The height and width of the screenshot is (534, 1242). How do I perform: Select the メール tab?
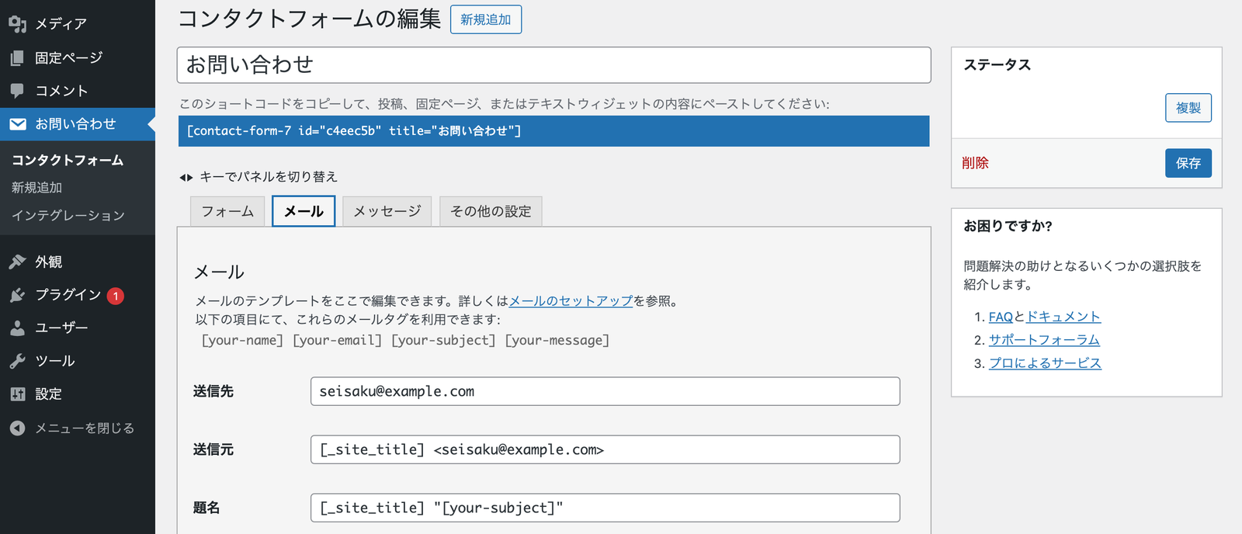(x=304, y=211)
